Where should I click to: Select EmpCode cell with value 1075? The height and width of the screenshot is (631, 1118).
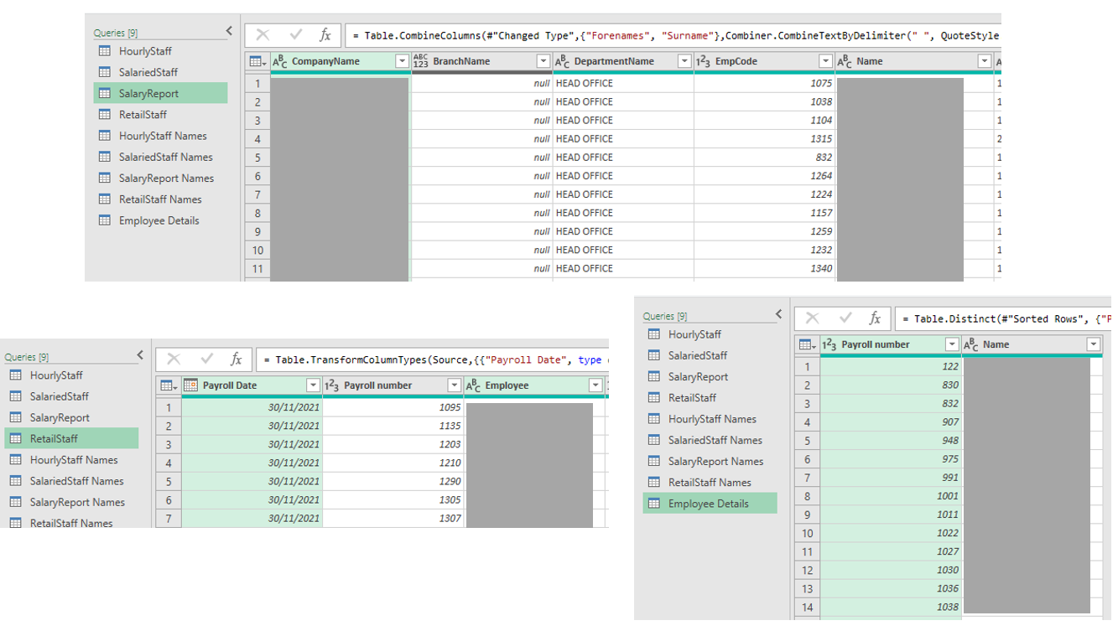pos(764,83)
